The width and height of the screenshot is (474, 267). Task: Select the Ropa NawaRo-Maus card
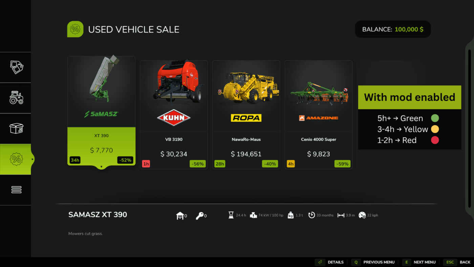click(246, 115)
